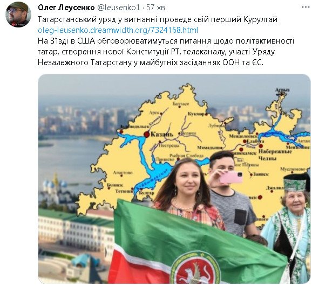Click the Булгар label on the map
Screen dimensions: 319x288
pyautogui.click(x=146, y=193)
